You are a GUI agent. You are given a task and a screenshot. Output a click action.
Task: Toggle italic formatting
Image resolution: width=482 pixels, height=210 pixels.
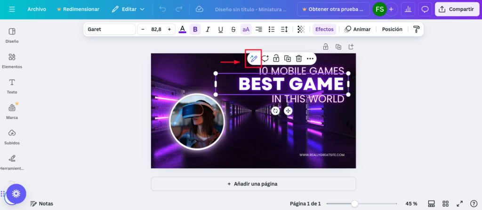point(208,30)
